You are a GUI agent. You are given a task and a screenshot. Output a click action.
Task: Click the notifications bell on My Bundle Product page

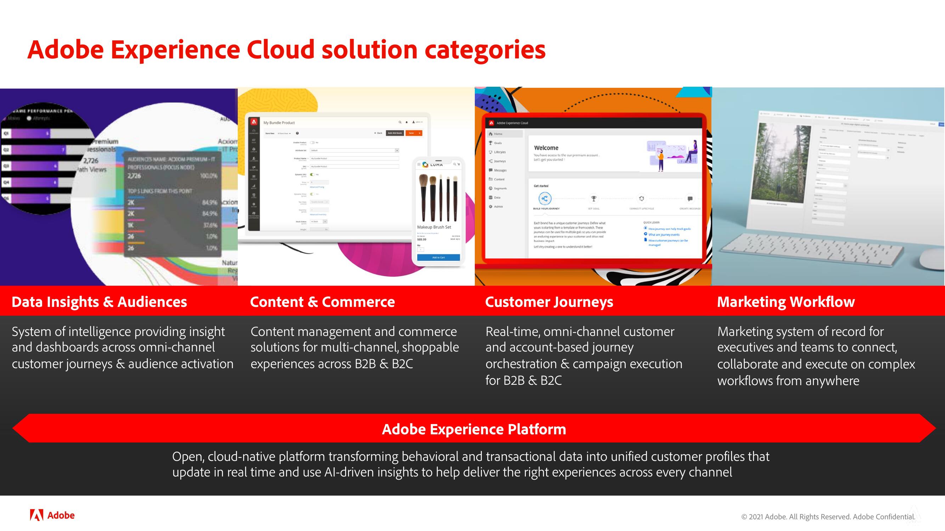pos(406,122)
